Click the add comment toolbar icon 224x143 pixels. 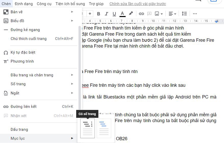tap(149, 14)
